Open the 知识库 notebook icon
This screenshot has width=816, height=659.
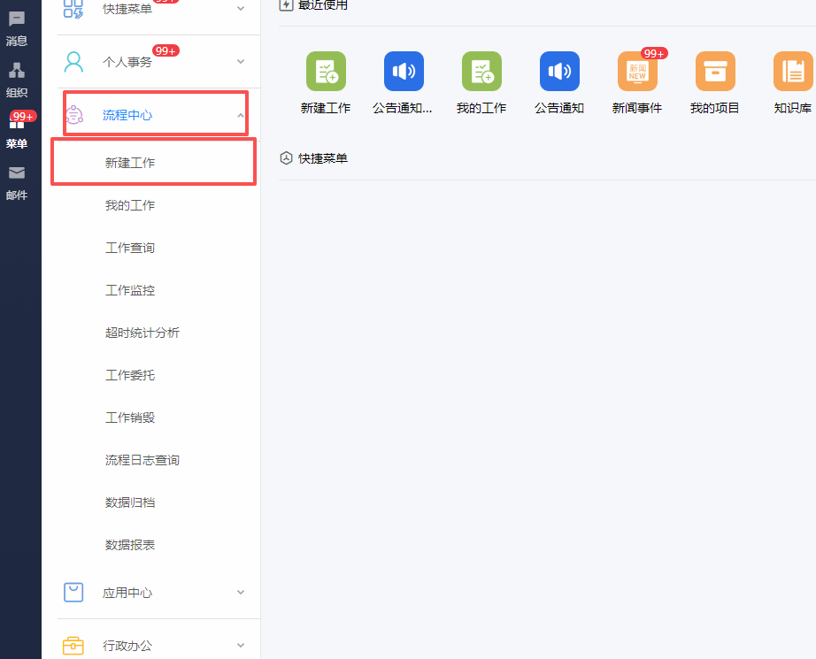pyautogui.click(x=793, y=72)
